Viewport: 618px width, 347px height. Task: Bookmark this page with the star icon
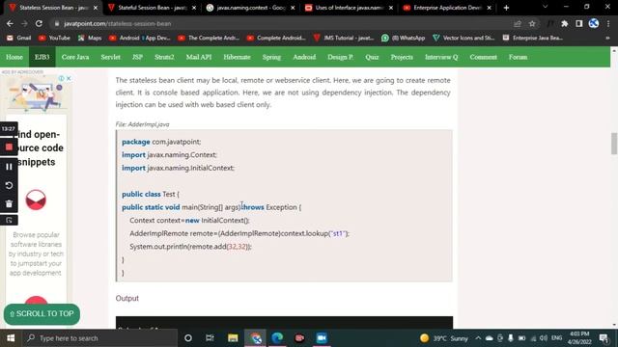(x=532, y=23)
